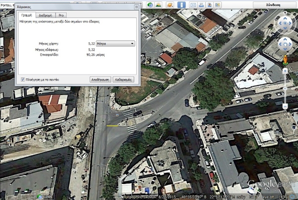This screenshot has width=298, height=200.
Task: Click View in Google Maps icon
Action: [x=217, y=5]
